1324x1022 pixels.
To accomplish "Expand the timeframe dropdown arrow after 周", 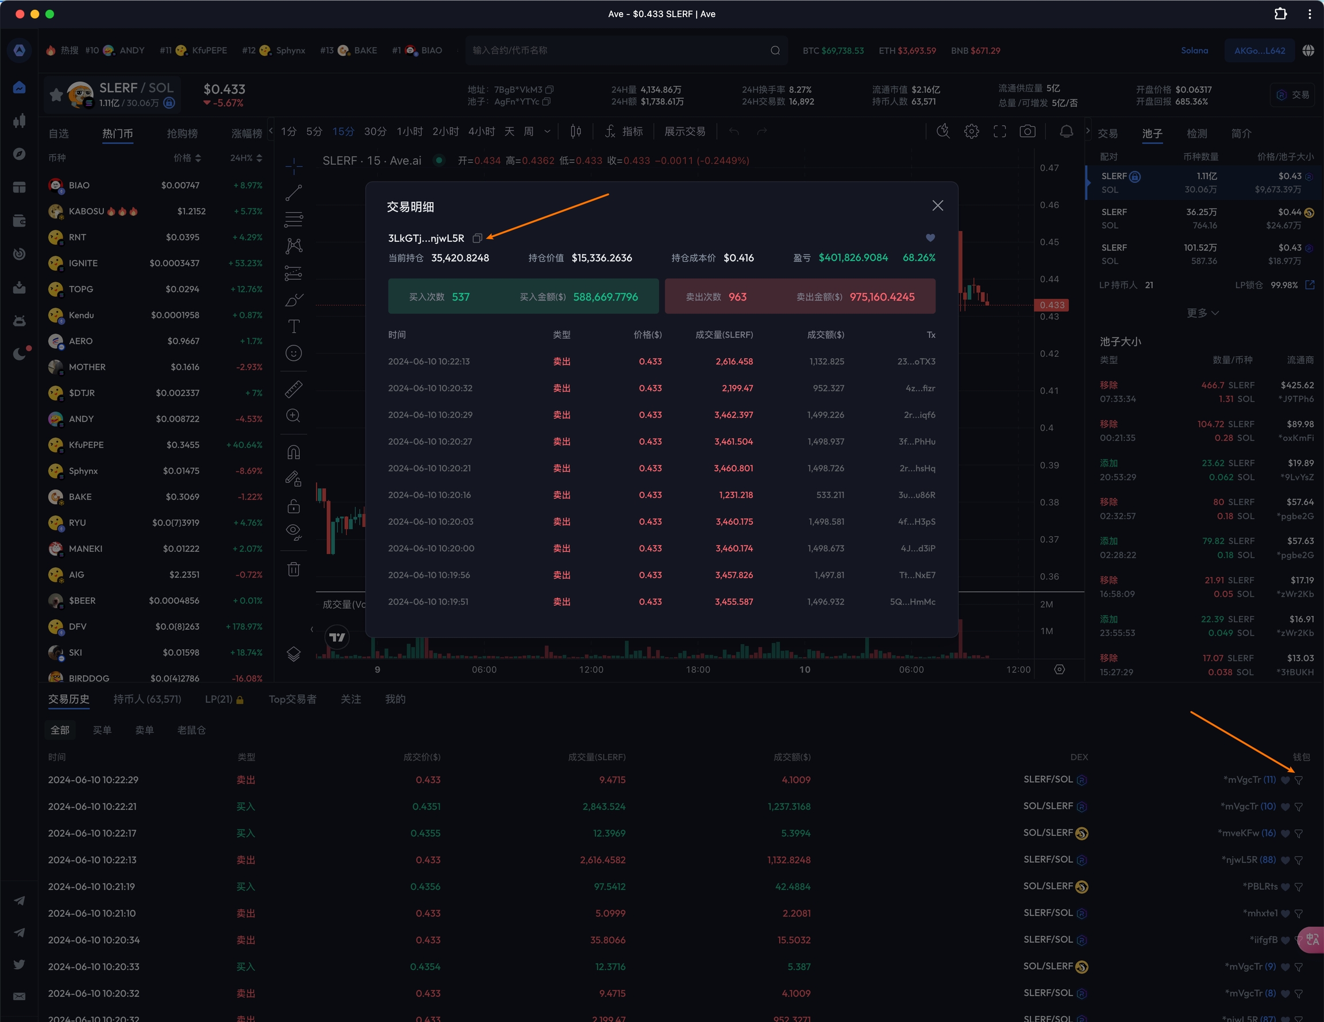I will point(548,132).
